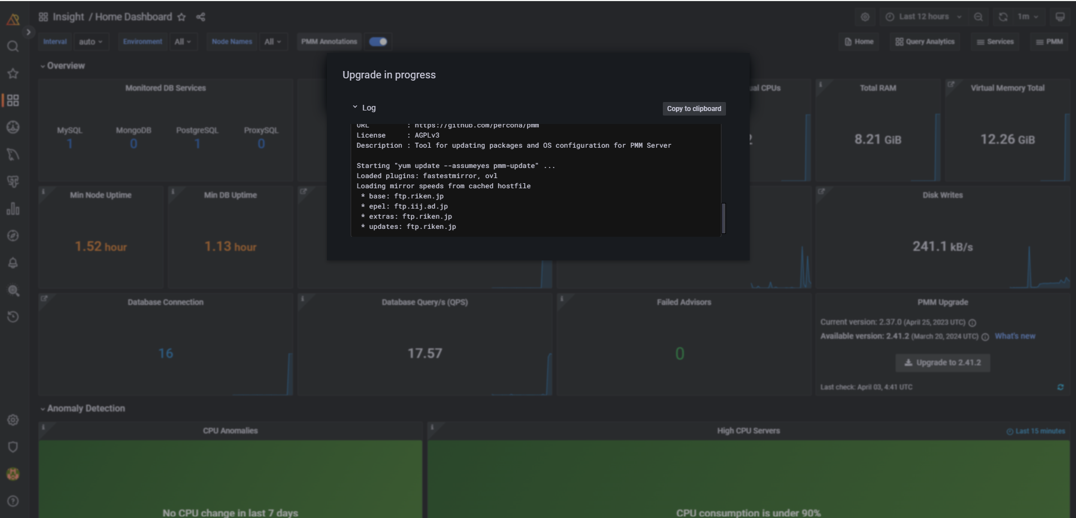
Task: Click link icon on Database Connection panel
Action: click(44, 299)
